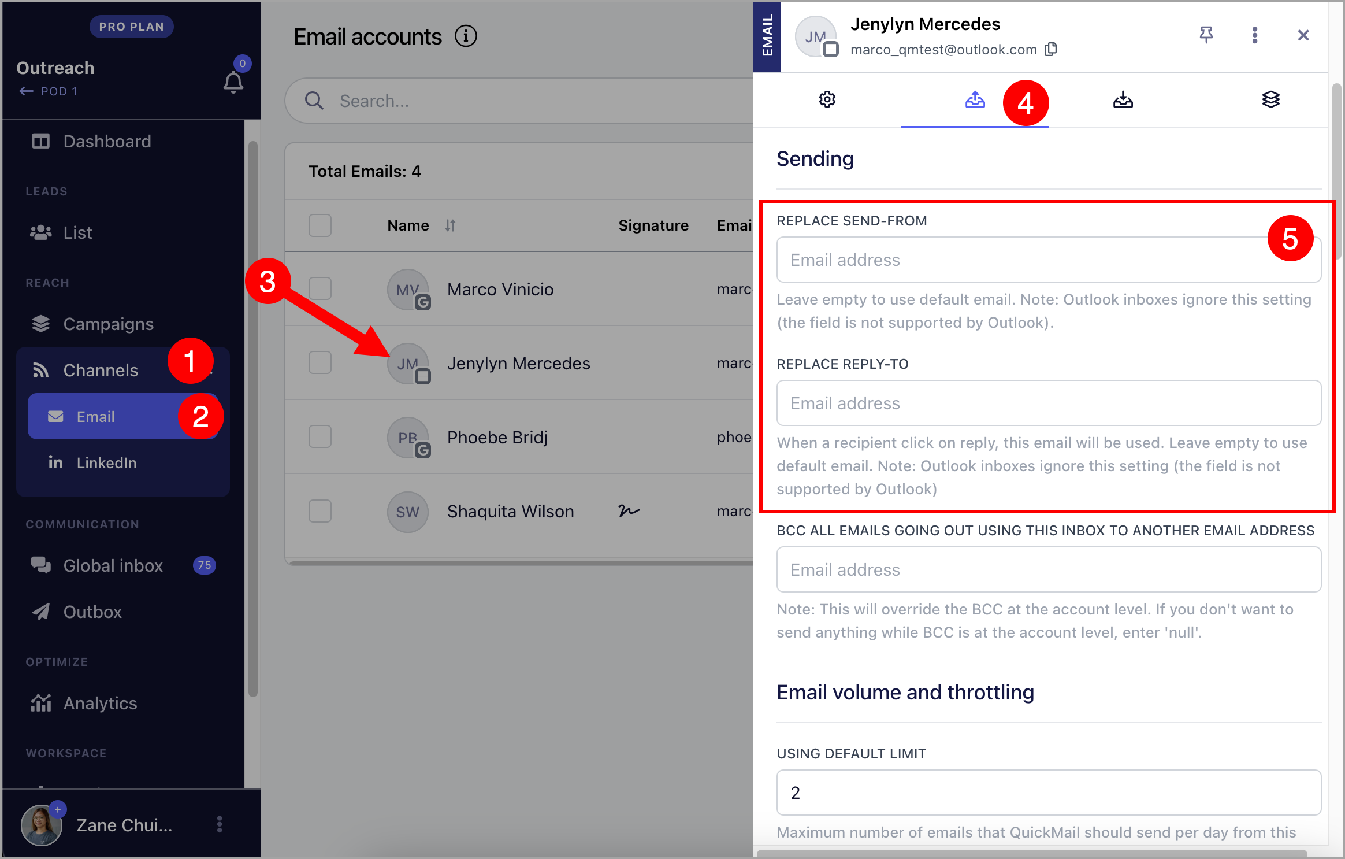Click the LinkedIn logo icon
The height and width of the screenshot is (859, 1345).
pyautogui.click(x=55, y=462)
